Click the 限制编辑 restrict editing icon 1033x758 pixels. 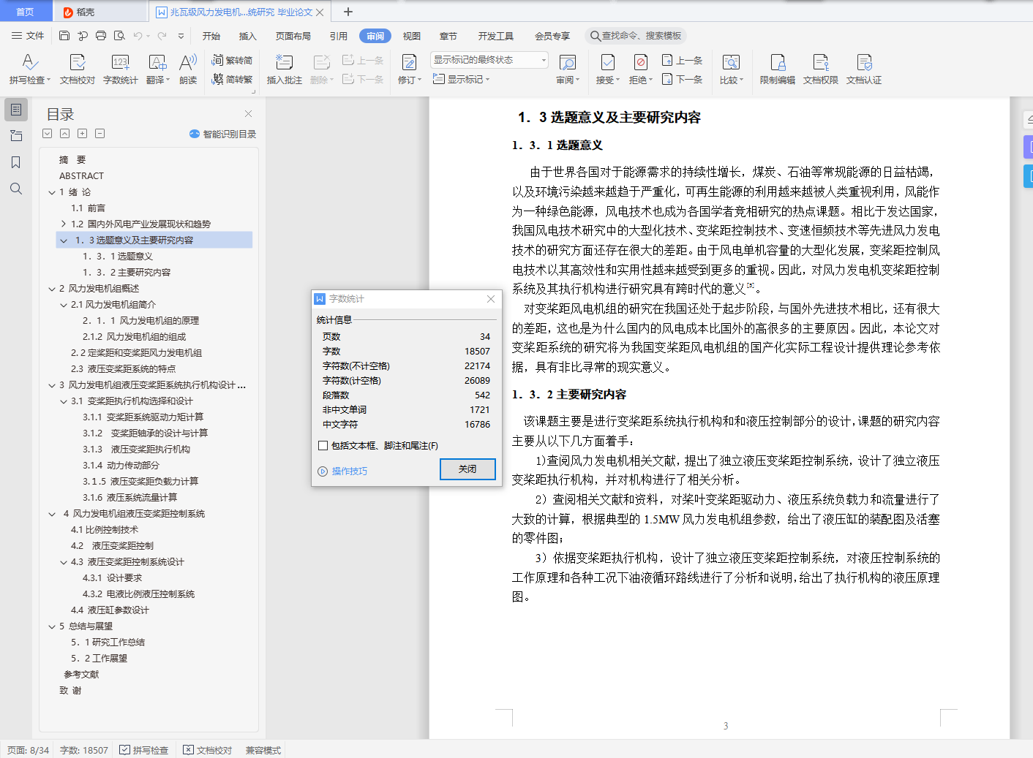(x=778, y=62)
